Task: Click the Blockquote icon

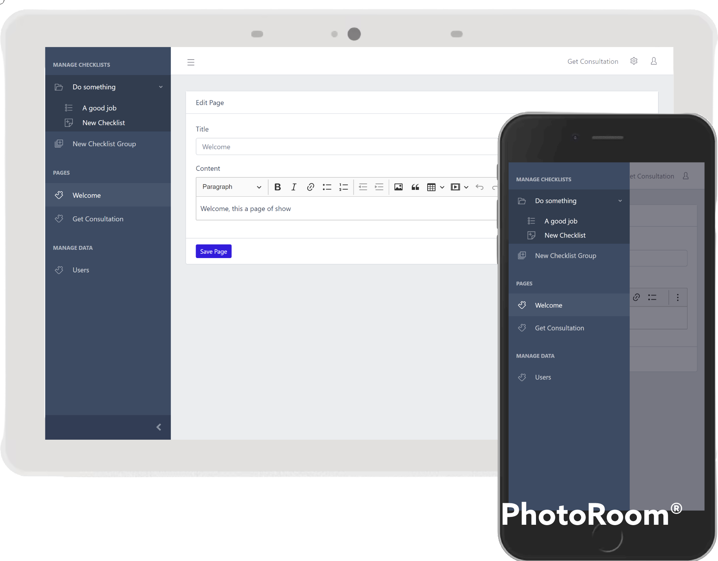Action: click(x=414, y=186)
